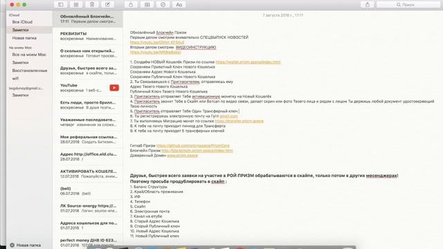This screenshot has width=443, height=249.
Task: Open note Адреса кошельков для по...
Action: tap(88, 225)
